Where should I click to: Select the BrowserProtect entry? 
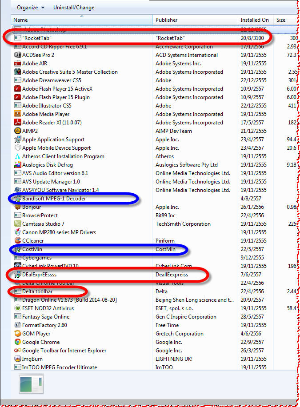(x=40, y=215)
